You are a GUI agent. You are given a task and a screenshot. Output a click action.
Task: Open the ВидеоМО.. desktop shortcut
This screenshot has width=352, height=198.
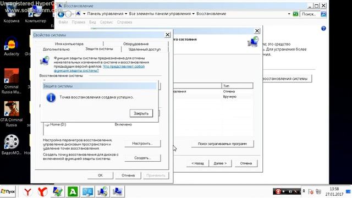(11, 145)
